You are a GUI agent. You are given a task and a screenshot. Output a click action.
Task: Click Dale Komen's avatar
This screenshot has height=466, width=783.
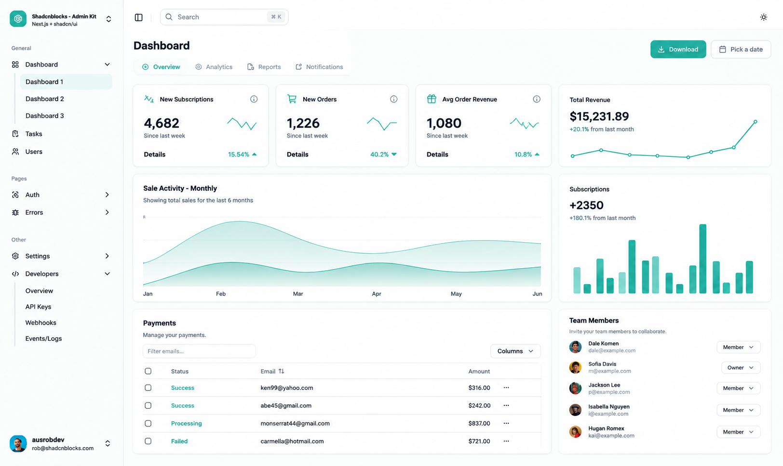pyautogui.click(x=575, y=347)
